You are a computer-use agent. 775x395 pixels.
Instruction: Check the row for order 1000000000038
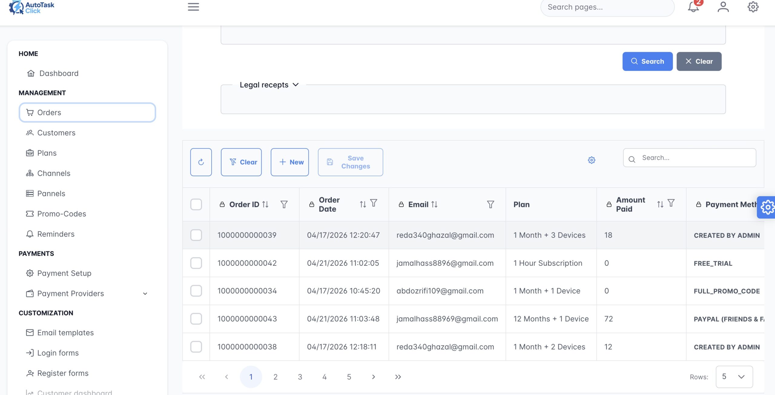(x=196, y=347)
